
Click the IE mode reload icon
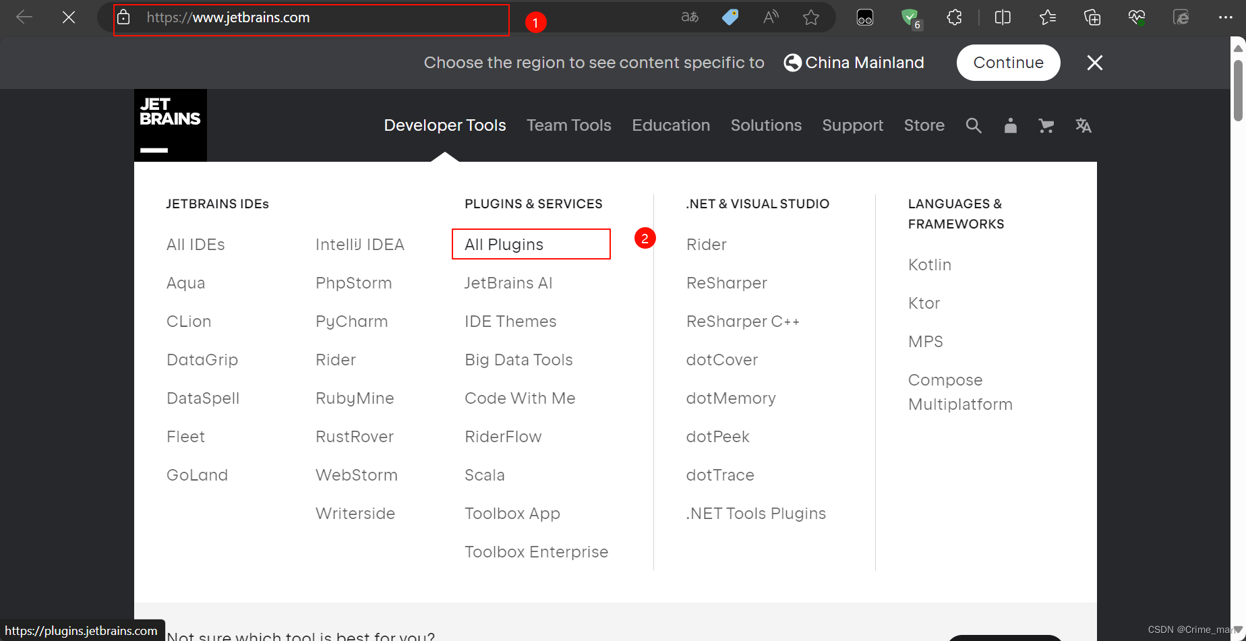coord(1181,18)
